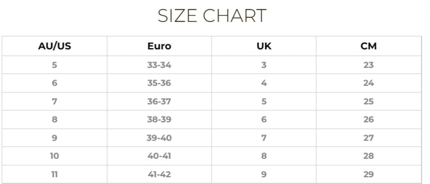Click the SIZE CHART heading
The height and width of the screenshot is (184, 430).
click(212, 16)
